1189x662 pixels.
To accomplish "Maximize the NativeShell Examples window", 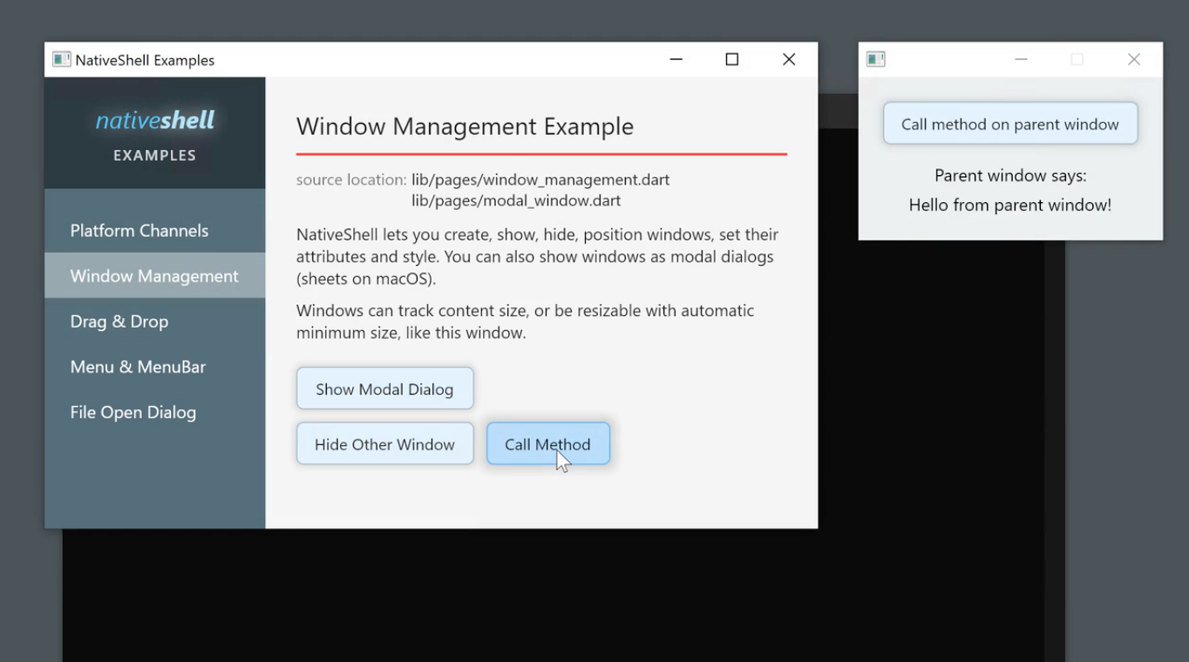I will pyautogui.click(x=732, y=59).
